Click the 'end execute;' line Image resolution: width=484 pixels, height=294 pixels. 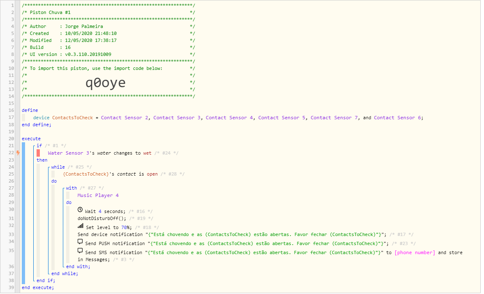[38, 287]
